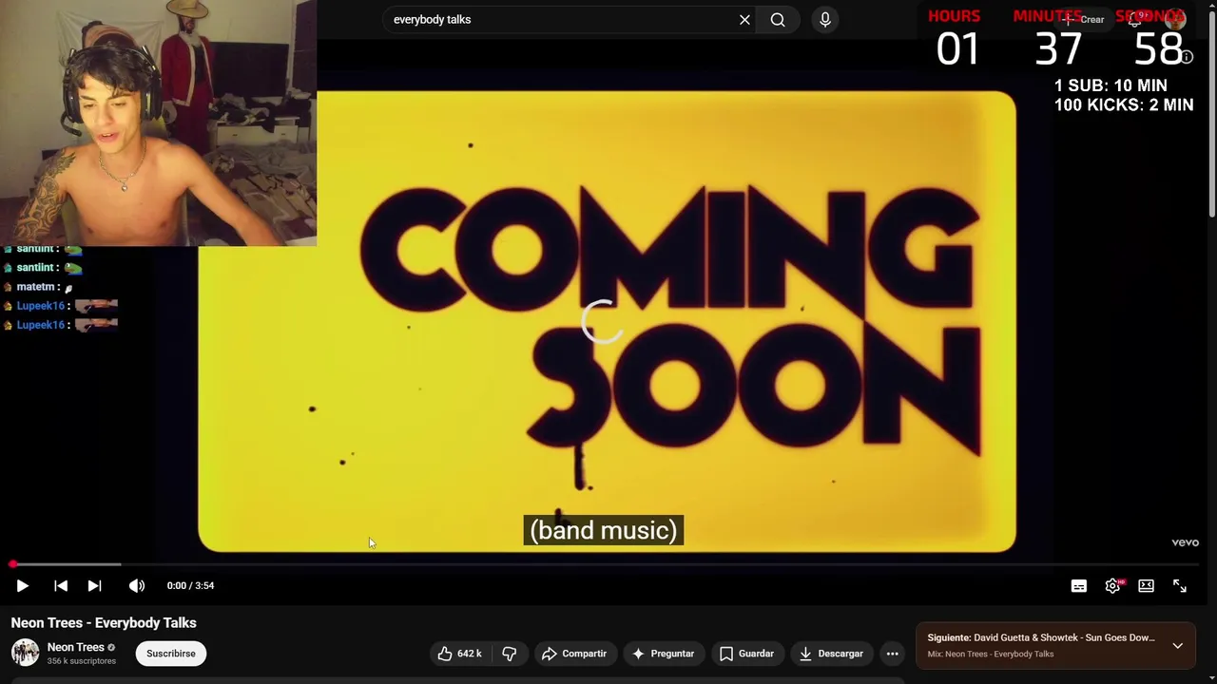The image size is (1217, 684).
Task: Download video with Descargar
Action: [x=831, y=654]
